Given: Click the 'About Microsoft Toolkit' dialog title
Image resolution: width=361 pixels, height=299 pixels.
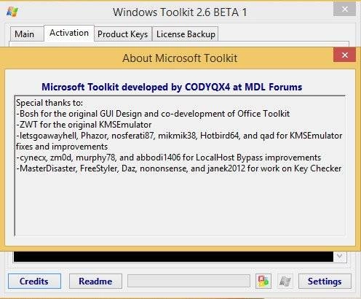Looking at the screenshot, I should coord(180,58).
